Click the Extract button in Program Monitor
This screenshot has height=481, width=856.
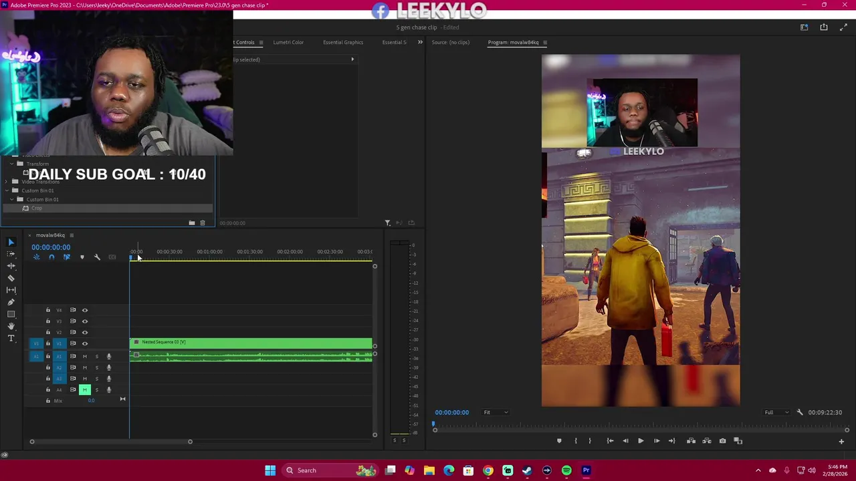[x=707, y=441]
